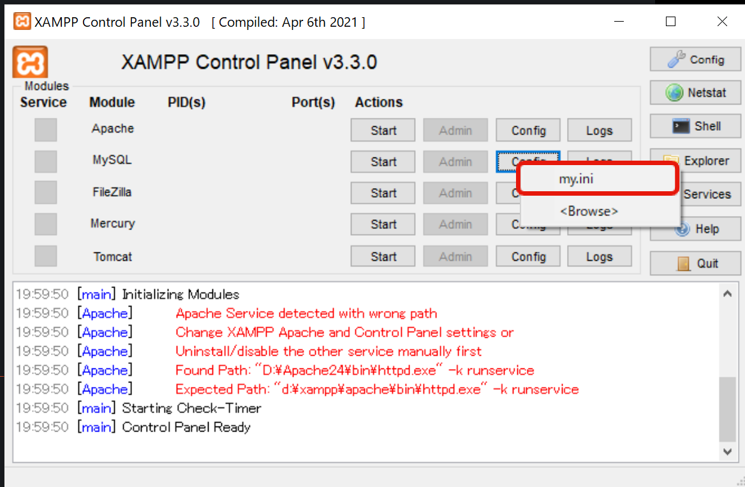Click the Tomcat module label
The image size is (745, 487).
(113, 256)
